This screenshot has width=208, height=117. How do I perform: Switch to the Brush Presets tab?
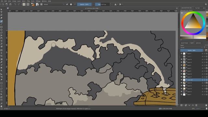[185, 43]
